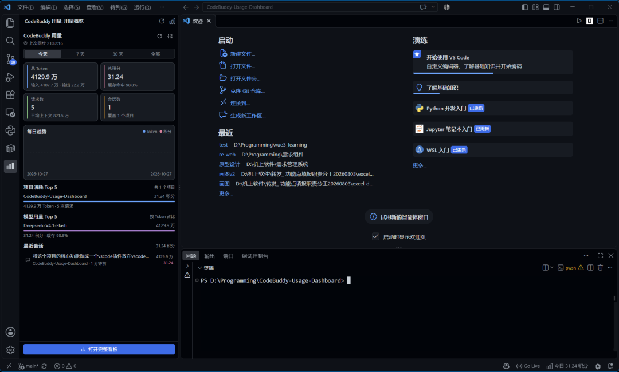
Task: Click the 开始使用 VS Code progress card
Action: pos(493,62)
